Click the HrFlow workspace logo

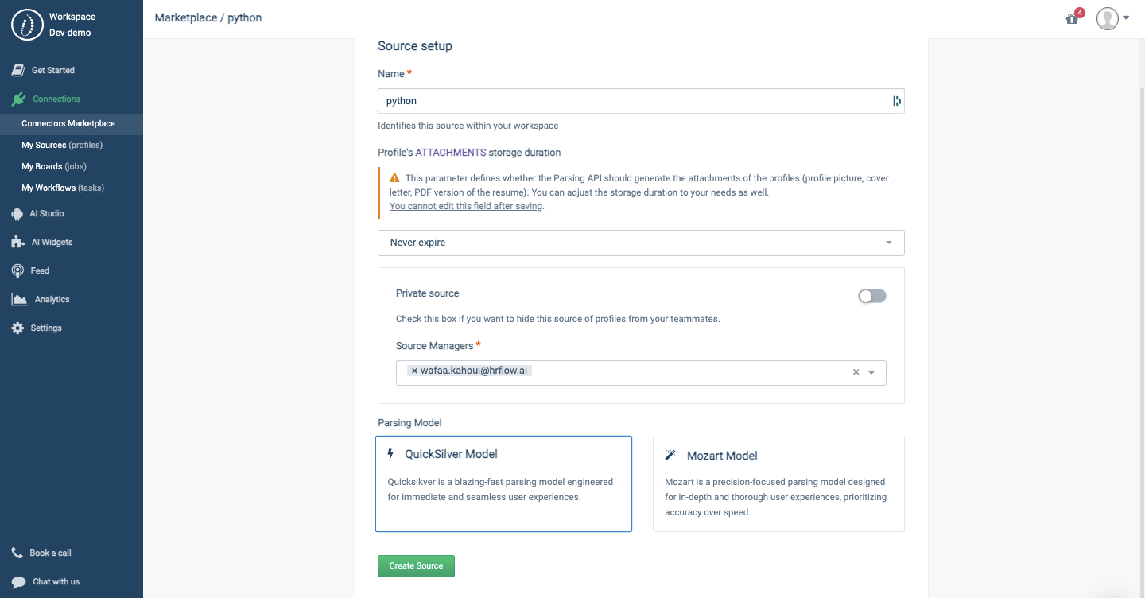tap(26, 25)
